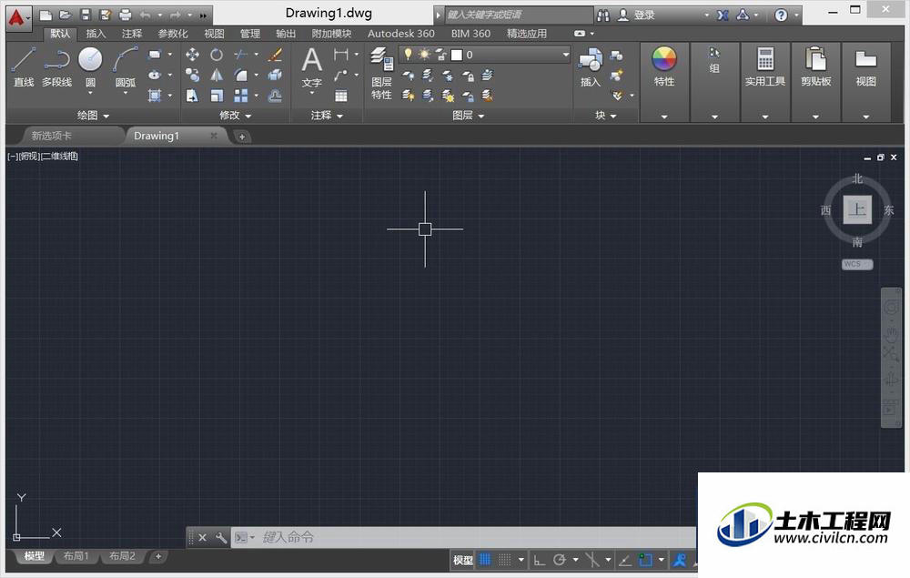The height and width of the screenshot is (578, 910).
Task: Open the 实用工具 calculator panel
Action: pos(765,66)
